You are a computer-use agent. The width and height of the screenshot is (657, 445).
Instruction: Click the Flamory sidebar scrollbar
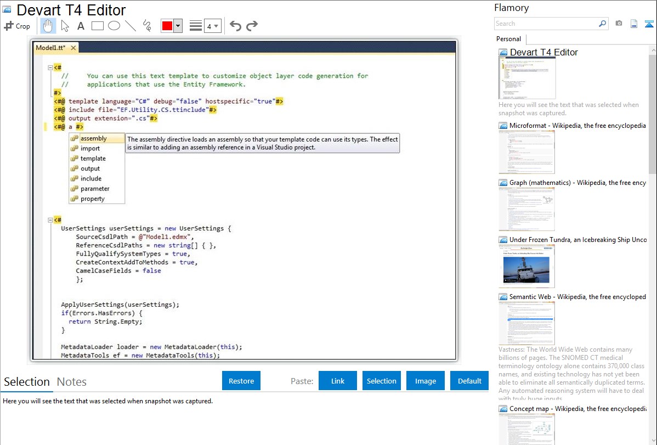(653, 113)
